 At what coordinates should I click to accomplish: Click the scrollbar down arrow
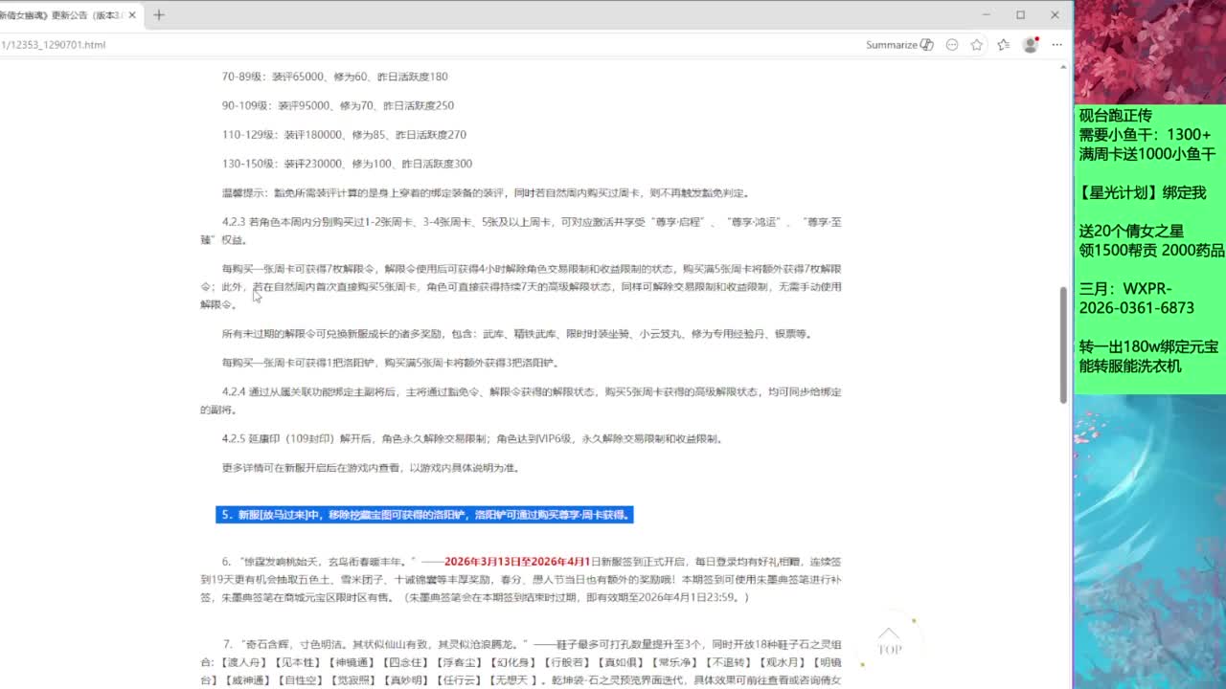coord(1063,682)
